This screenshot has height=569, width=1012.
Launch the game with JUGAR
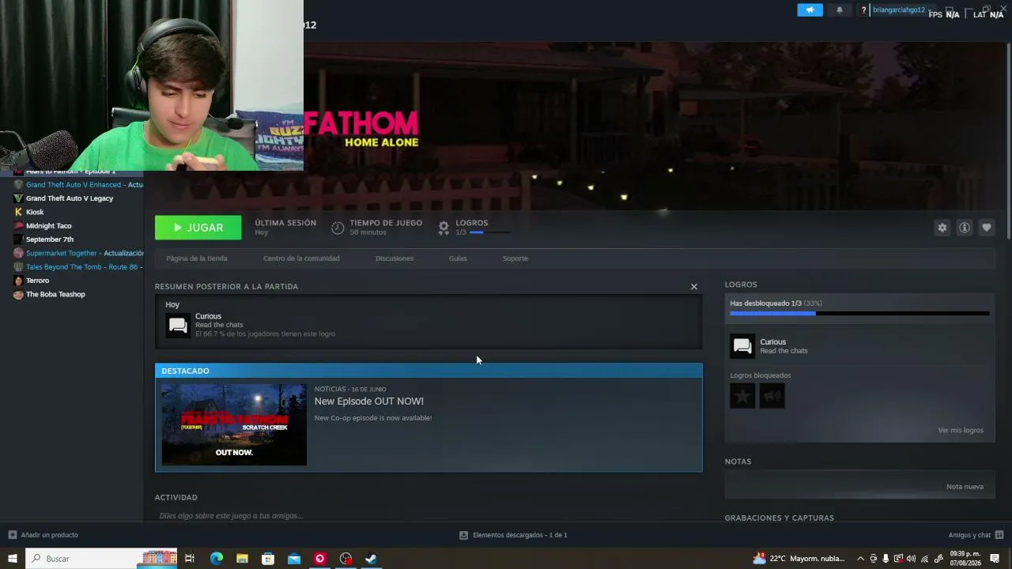pyautogui.click(x=198, y=228)
